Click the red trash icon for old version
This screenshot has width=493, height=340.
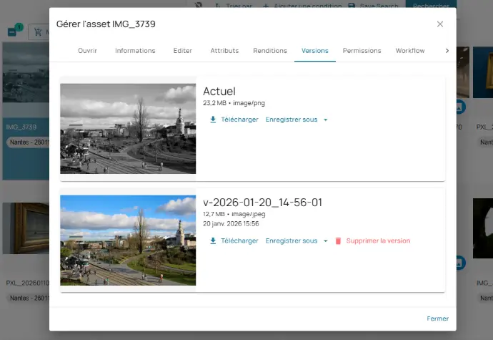coord(339,241)
